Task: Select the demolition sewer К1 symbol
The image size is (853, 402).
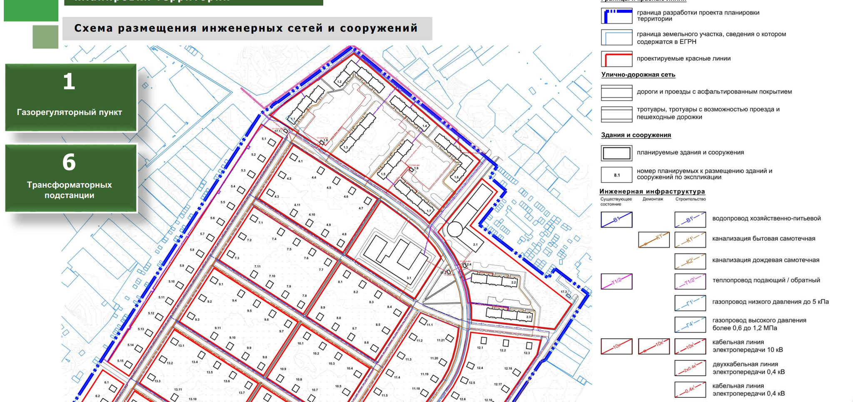Action: (654, 240)
